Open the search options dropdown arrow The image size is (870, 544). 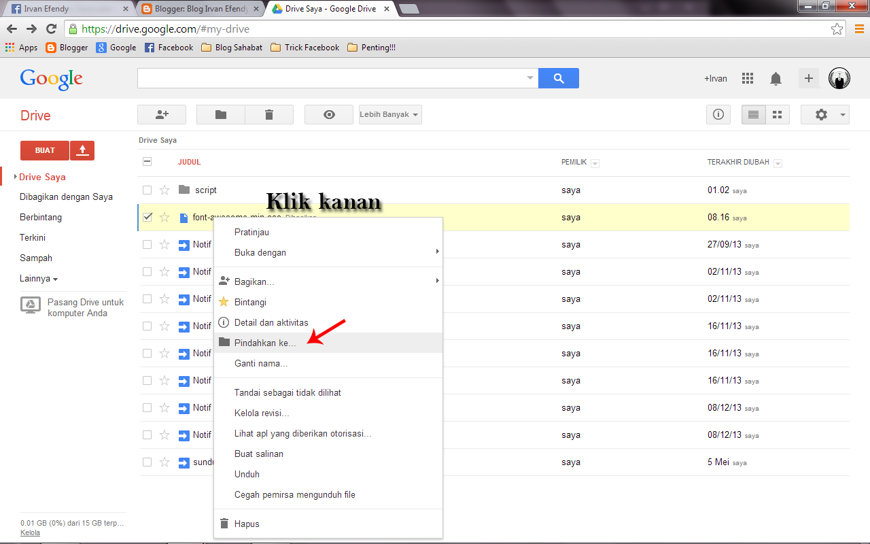[x=530, y=78]
